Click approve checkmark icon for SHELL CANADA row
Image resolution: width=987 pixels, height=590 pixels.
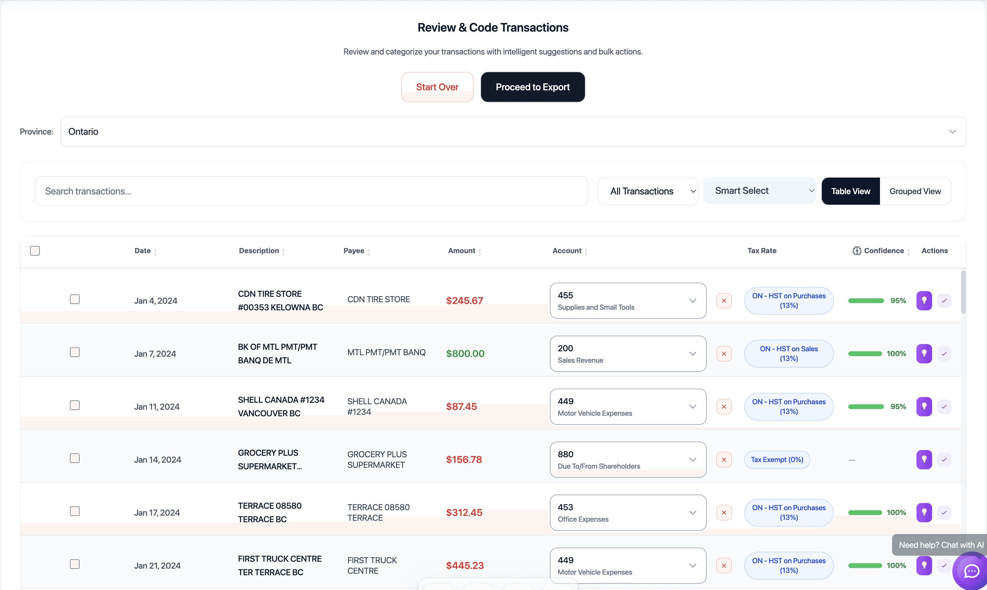point(944,407)
